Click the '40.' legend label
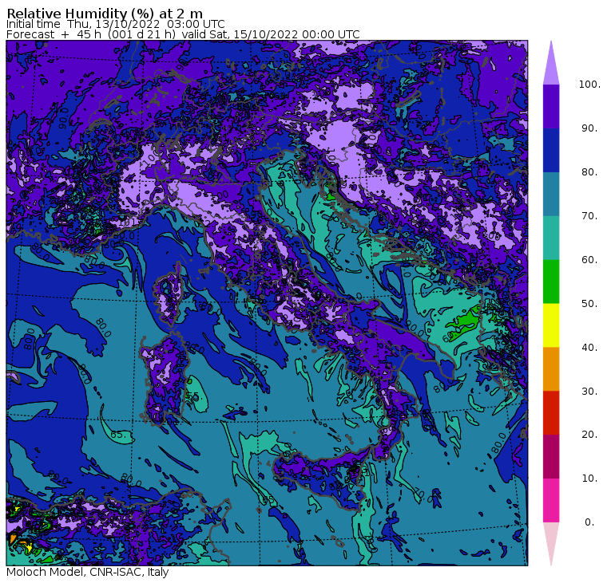 tap(589, 347)
